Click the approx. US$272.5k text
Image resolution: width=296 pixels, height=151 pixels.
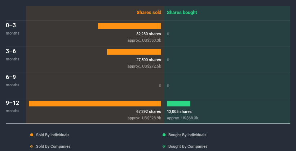(x=144, y=66)
